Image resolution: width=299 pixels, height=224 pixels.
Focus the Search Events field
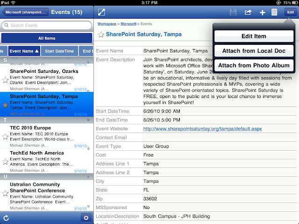coord(47,25)
